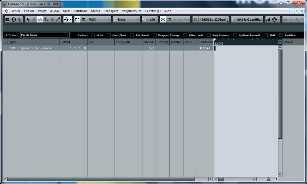Select the Erase tool
Viewport: 307px width, 184px height.
[40, 19]
